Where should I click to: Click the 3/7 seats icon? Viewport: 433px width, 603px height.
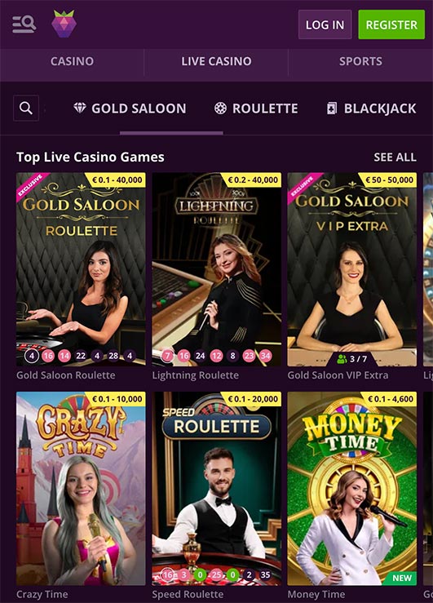(342, 359)
